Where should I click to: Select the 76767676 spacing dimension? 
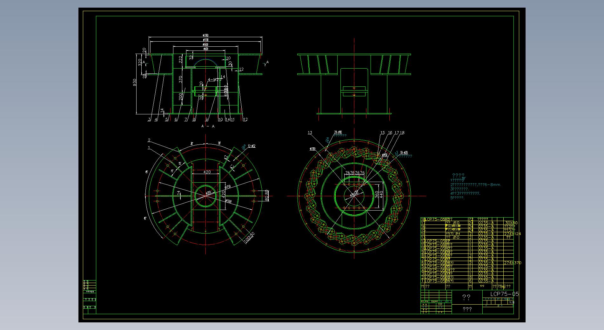(355, 173)
